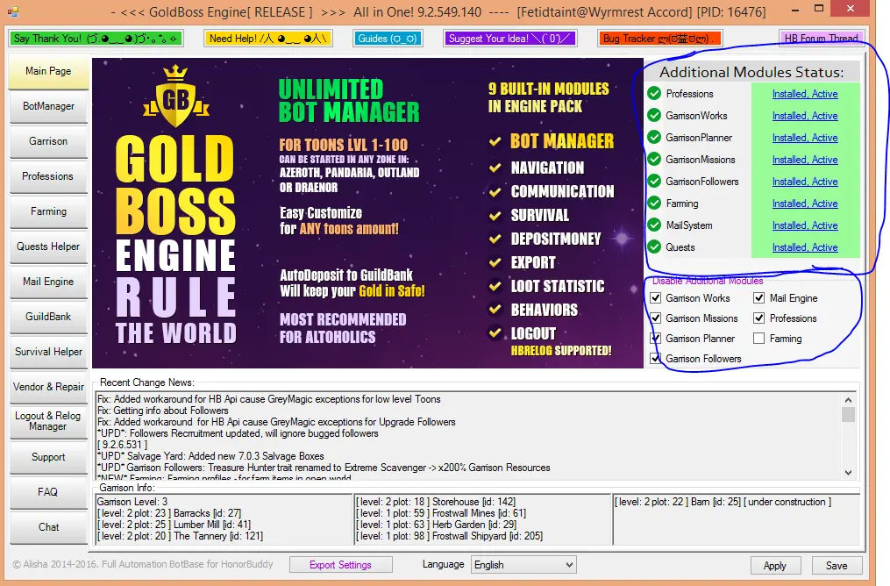Click the green check icon beside GarrisonMissions
890x586 pixels.
click(x=654, y=159)
